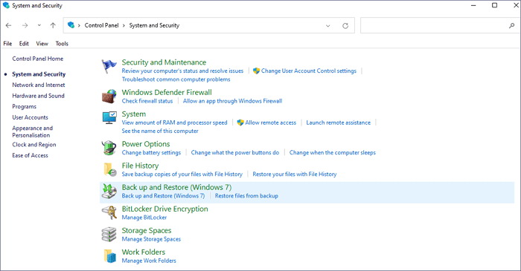Open Programs category in sidebar
Image resolution: width=521 pixels, height=271 pixels.
click(25, 107)
